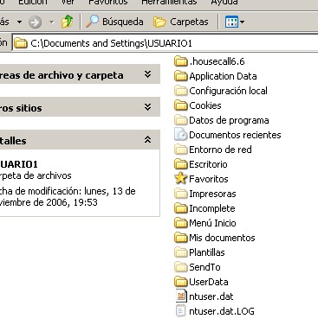Toggle the Carpetas folder pane button
The width and height of the screenshot is (318, 325).
pos(180,22)
